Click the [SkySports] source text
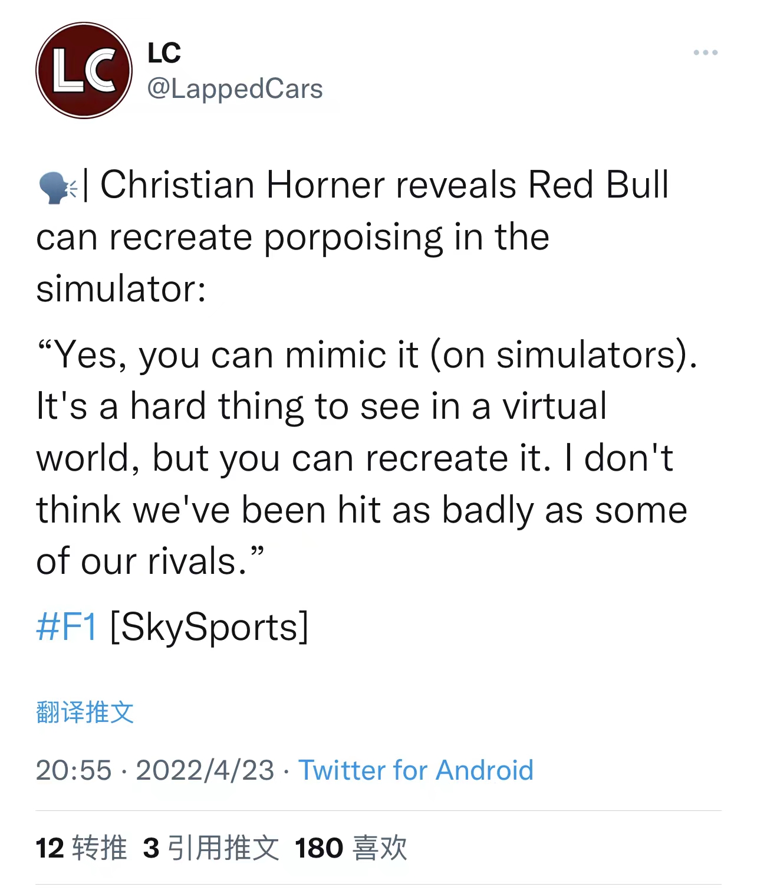Screen dimensions: 757x890 [x=209, y=626]
